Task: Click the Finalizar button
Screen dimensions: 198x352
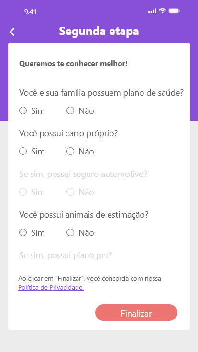Action: (136, 313)
